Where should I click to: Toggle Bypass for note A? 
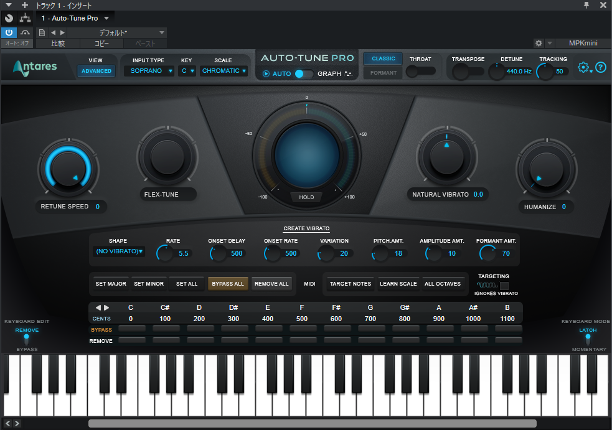(440, 329)
